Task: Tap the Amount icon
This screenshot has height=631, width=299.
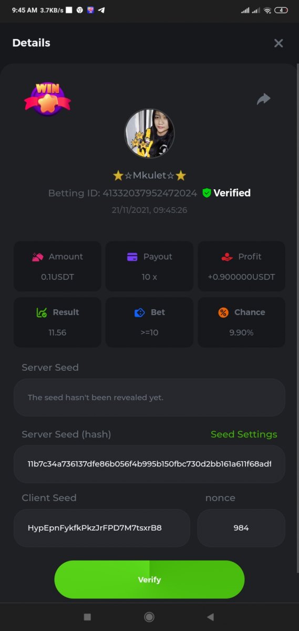Action: tap(37, 257)
